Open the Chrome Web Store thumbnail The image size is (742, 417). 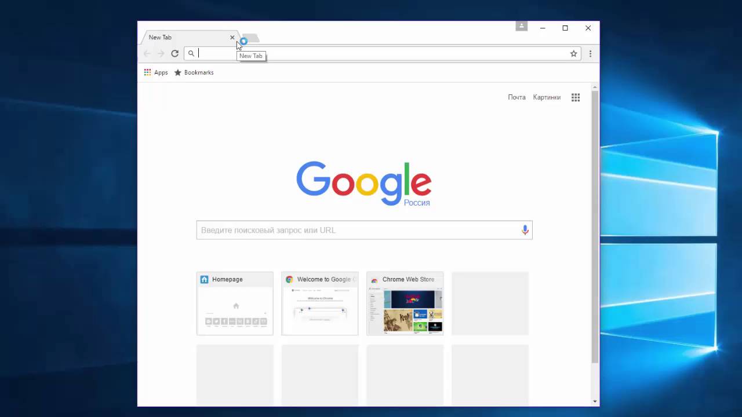click(x=405, y=303)
